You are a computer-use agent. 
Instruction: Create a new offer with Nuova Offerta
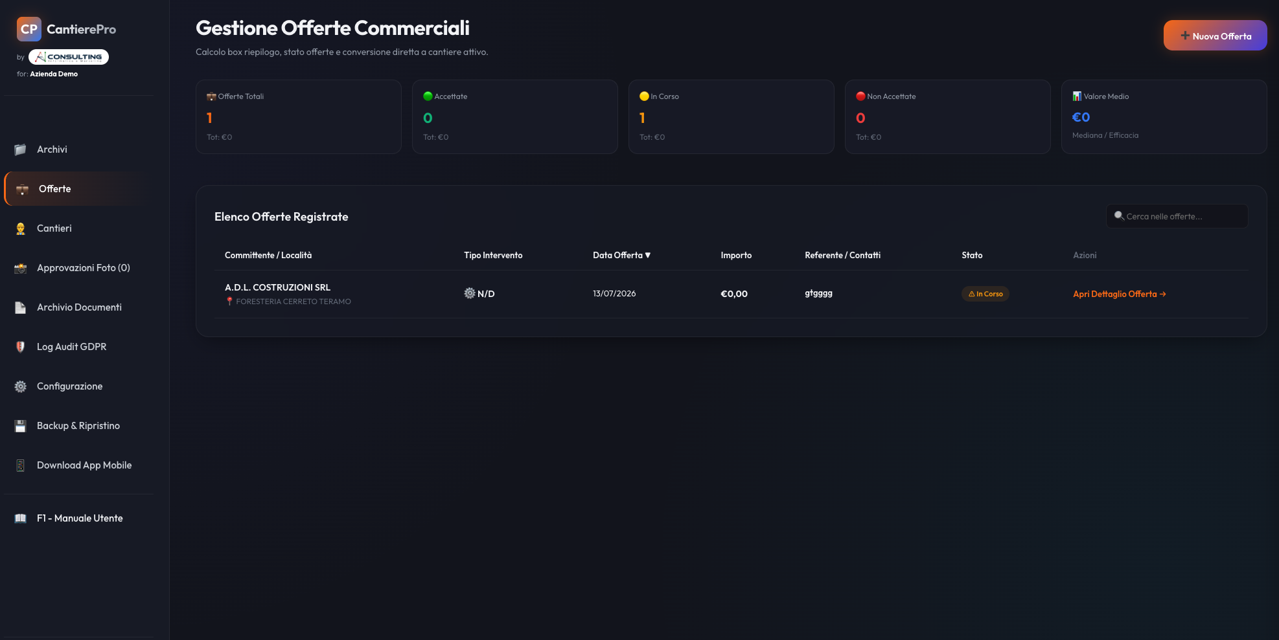pyautogui.click(x=1215, y=36)
